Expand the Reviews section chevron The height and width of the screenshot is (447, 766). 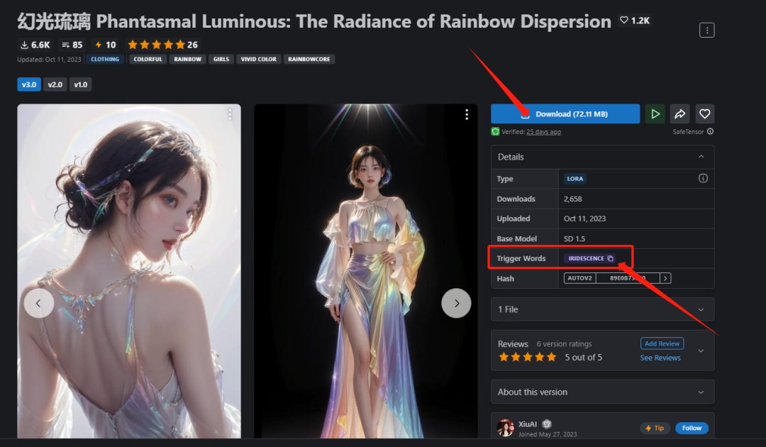[x=701, y=351]
